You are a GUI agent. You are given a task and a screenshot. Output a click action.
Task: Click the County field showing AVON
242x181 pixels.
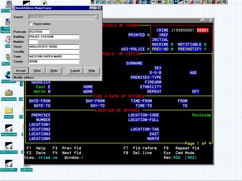(x=54, y=61)
